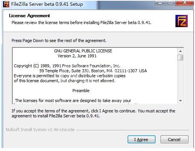The height and width of the screenshot is (151, 195).
Task: Click the 'FileZilla Server beta 0.9.41 Setup' title text
Action: pos(47,4)
